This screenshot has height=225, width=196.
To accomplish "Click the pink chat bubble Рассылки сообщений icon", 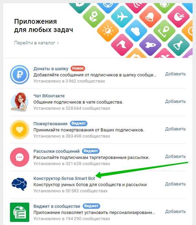I will click(20, 157).
